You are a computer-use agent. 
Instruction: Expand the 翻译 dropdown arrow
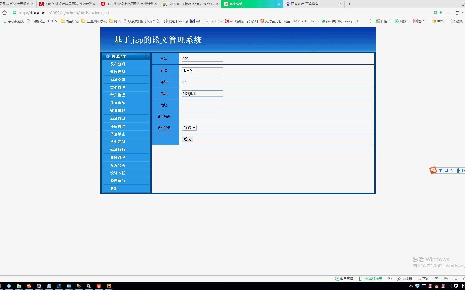[428, 21]
